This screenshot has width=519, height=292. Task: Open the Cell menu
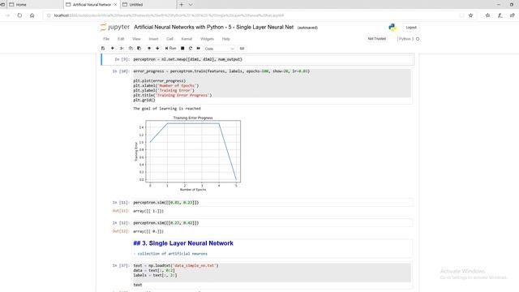pyautogui.click(x=169, y=39)
